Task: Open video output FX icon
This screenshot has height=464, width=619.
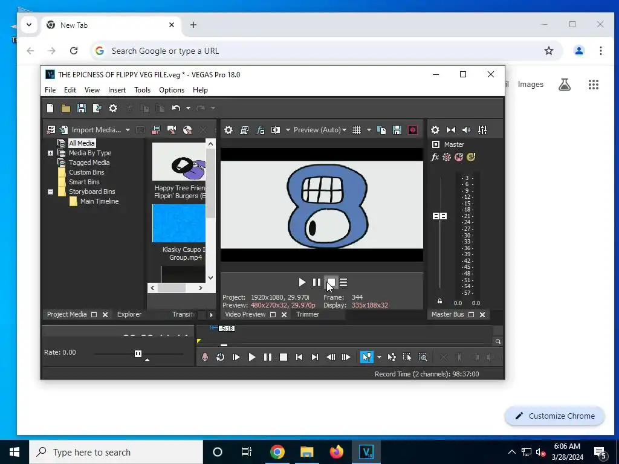Action: [x=260, y=130]
